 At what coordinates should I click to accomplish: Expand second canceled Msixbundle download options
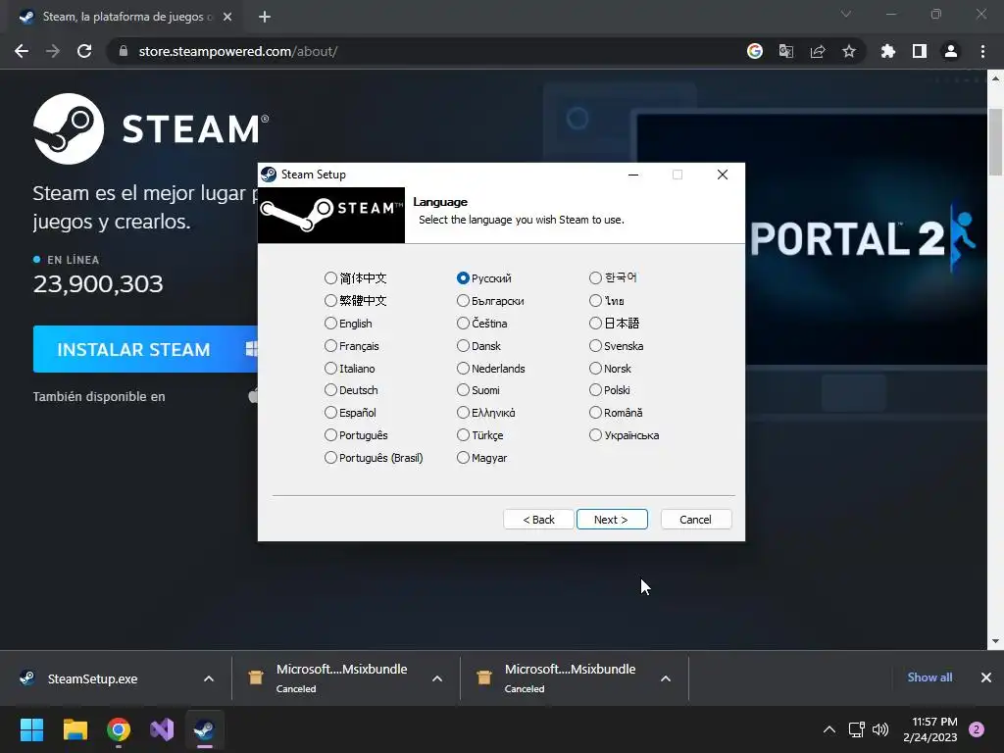point(666,678)
